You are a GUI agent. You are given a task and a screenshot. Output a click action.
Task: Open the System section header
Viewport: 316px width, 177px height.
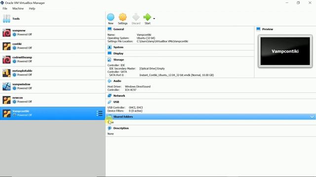pyautogui.click(x=118, y=47)
